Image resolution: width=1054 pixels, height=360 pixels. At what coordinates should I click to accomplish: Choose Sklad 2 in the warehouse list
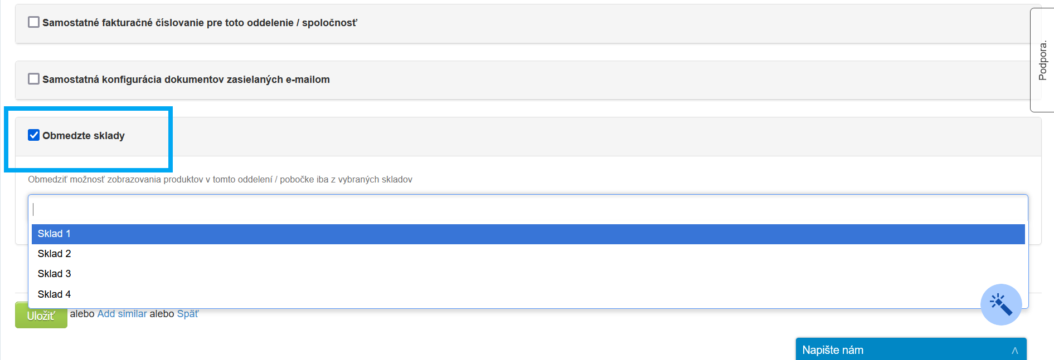(54, 254)
